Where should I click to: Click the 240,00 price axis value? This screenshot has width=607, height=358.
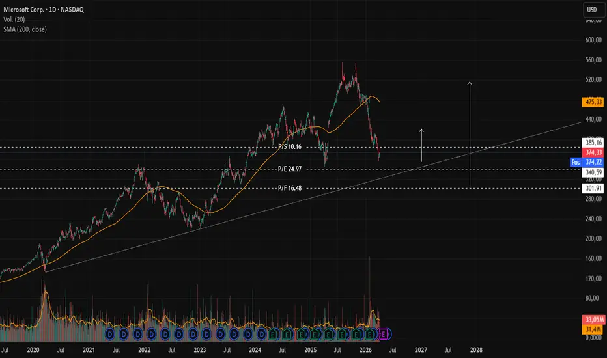tap(593, 219)
